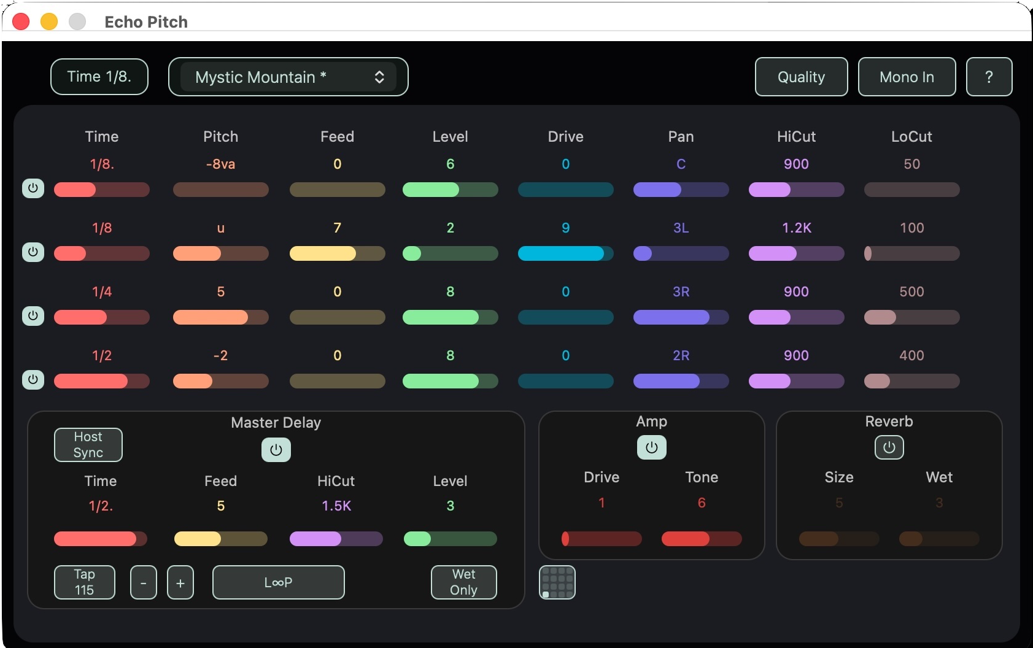Adjust the Pan slider showing 2R
This screenshot has width=1033, height=648.
coord(681,381)
